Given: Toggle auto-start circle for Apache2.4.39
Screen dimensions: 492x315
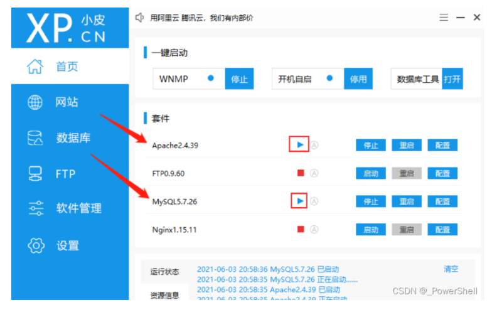Looking at the screenshot, I should 314,145.
